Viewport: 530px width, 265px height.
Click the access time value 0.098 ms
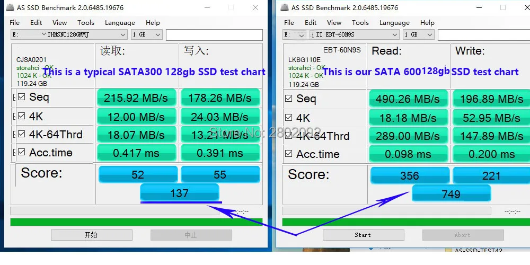coord(408,154)
